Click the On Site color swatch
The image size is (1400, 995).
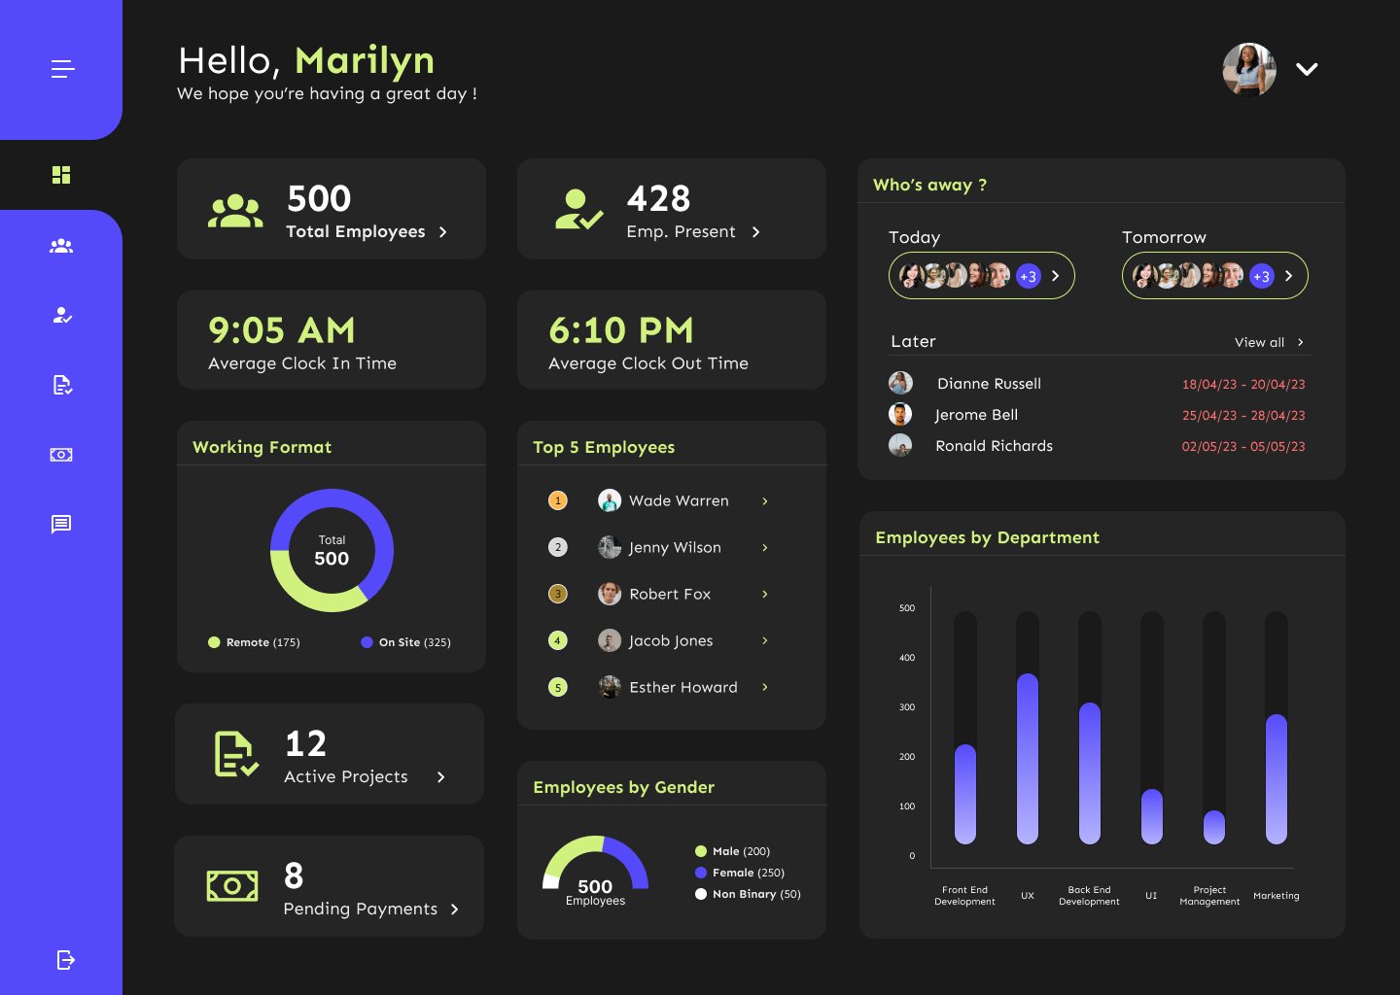point(366,642)
